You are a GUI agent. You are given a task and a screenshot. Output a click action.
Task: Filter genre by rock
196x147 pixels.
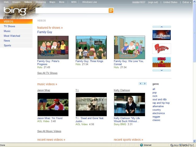155,96
